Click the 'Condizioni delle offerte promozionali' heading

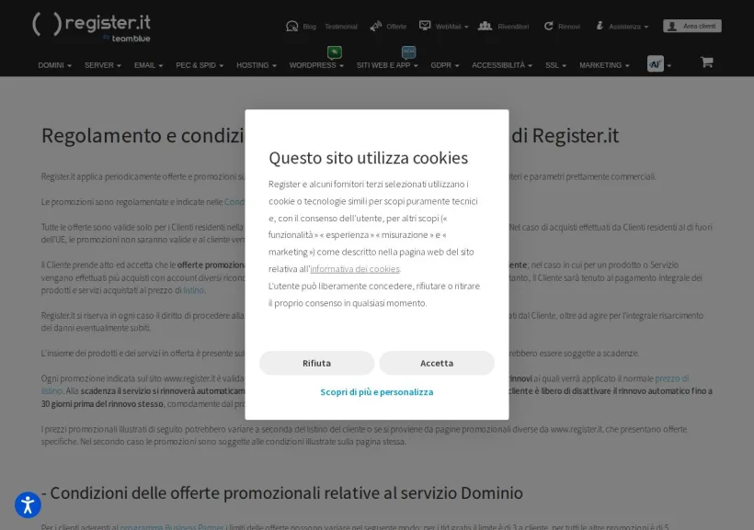[x=282, y=493]
